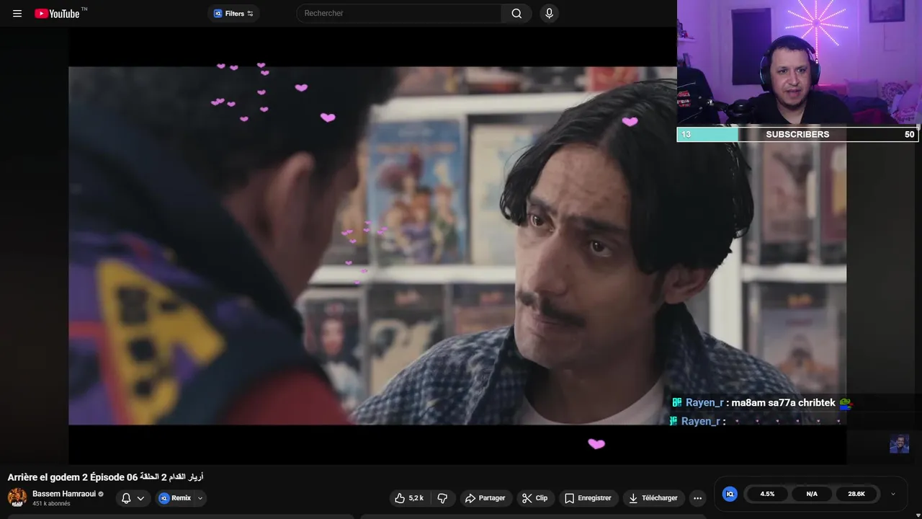Screen dimensions: 922x519
Task: Click the 451 k abonnés subscriber count
Action: coord(51,504)
